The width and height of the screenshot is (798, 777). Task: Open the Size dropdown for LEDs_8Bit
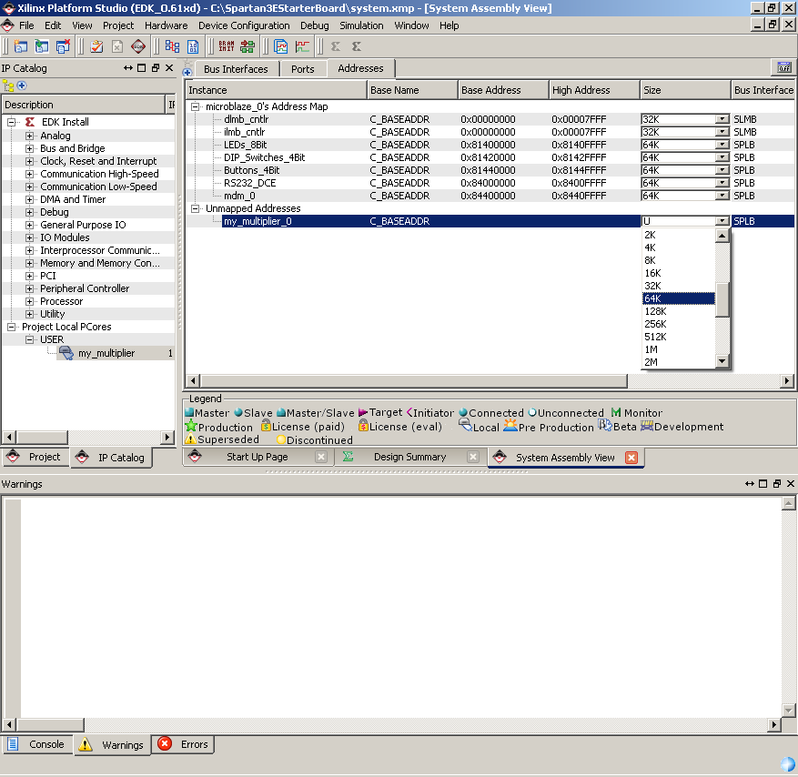click(722, 145)
